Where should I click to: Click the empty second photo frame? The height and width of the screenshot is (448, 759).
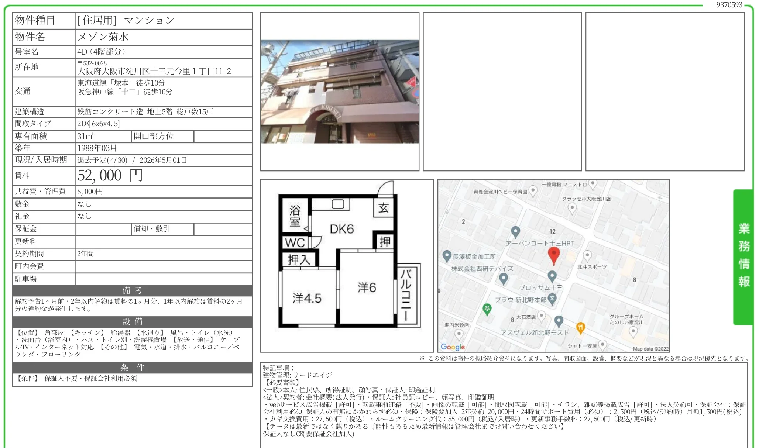click(502, 92)
